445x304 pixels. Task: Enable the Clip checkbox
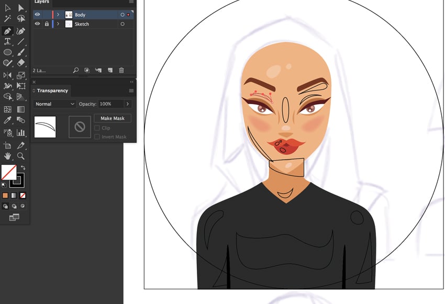point(97,128)
